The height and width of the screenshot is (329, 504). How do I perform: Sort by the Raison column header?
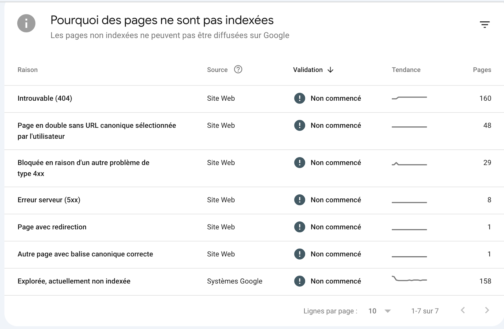28,70
